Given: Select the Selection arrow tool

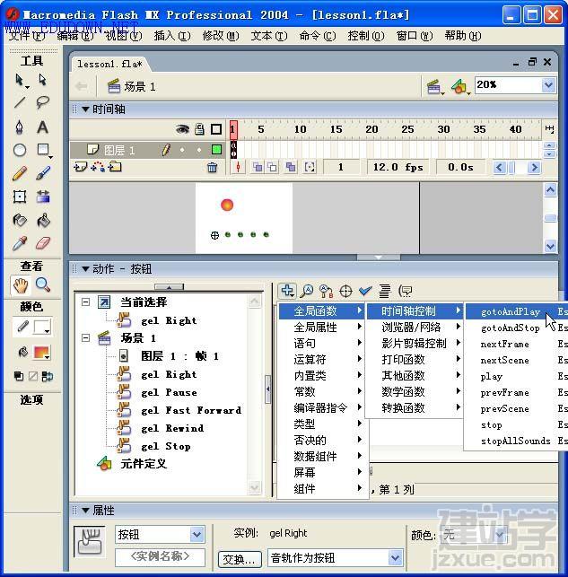Looking at the screenshot, I should pyautogui.click(x=20, y=80).
